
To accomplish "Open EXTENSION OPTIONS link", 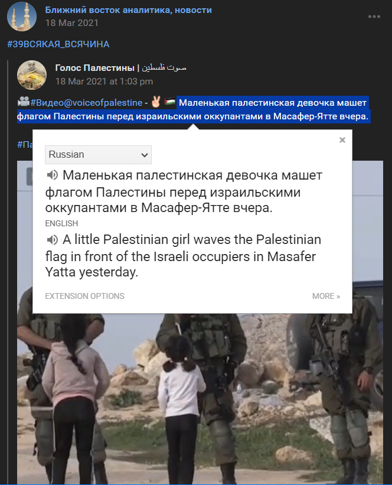I will click(84, 296).
